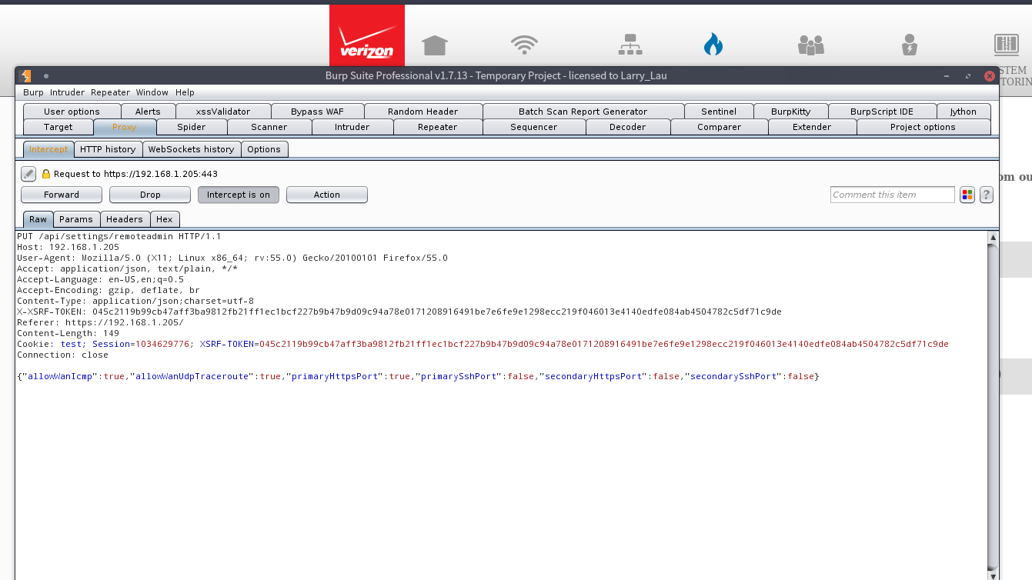Click the Comment this item field

pos(892,195)
